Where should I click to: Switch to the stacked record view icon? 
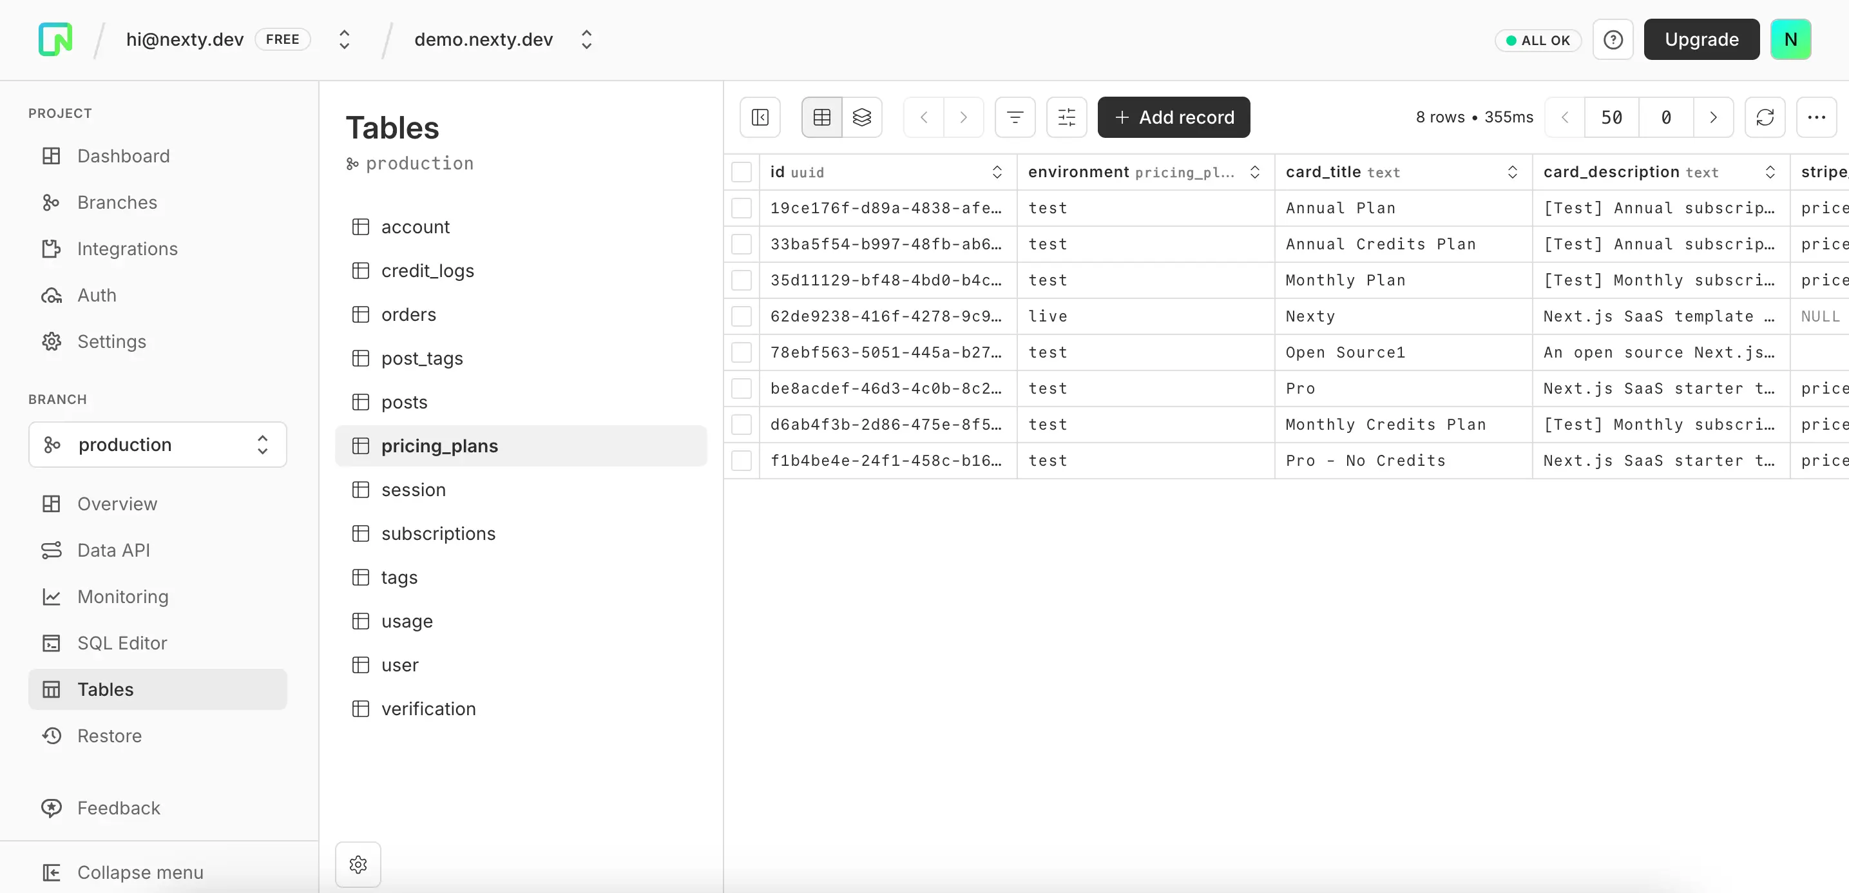tap(862, 117)
